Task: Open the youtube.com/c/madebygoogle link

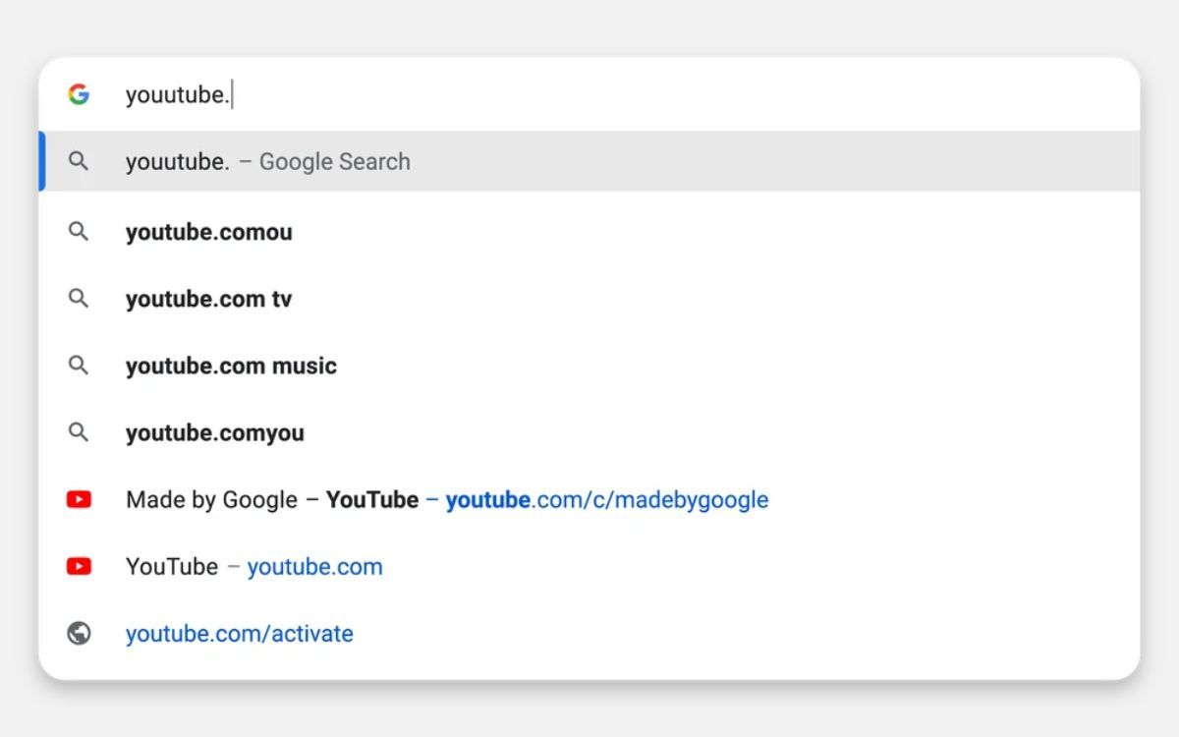Action: pyautogui.click(x=607, y=499)
